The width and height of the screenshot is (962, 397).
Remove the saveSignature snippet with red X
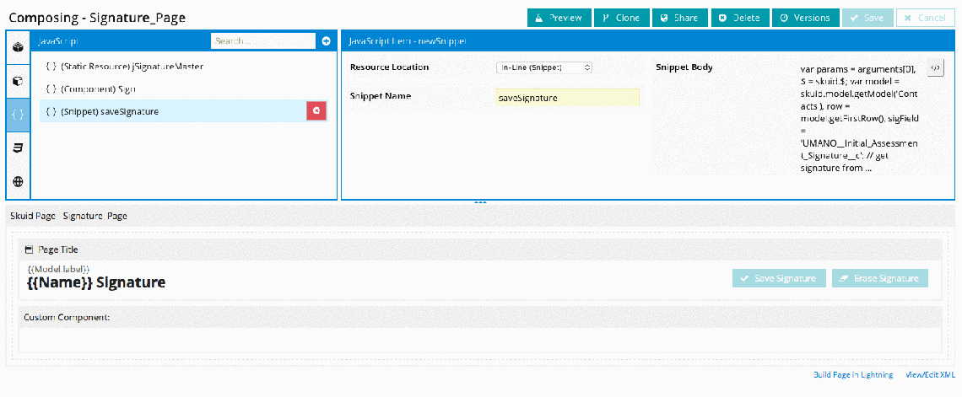316,111
